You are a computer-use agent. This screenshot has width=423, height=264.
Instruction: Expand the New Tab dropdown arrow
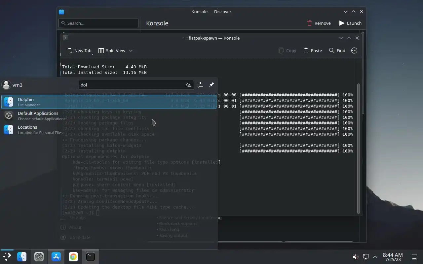click(x=92, y=53)
